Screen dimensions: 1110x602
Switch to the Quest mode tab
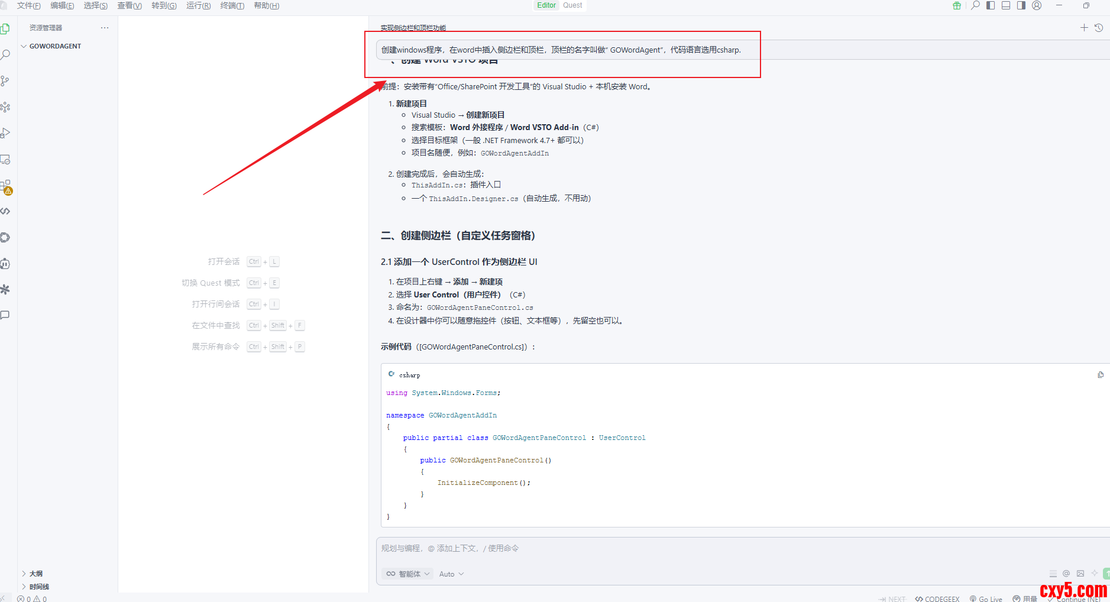[x=572, y=5]
